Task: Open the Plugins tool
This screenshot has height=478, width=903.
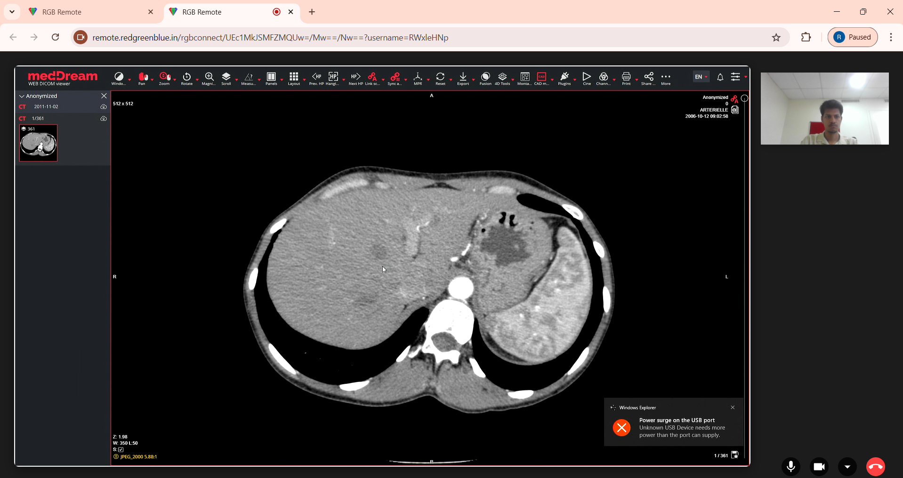Action: [x=564, y=78]
